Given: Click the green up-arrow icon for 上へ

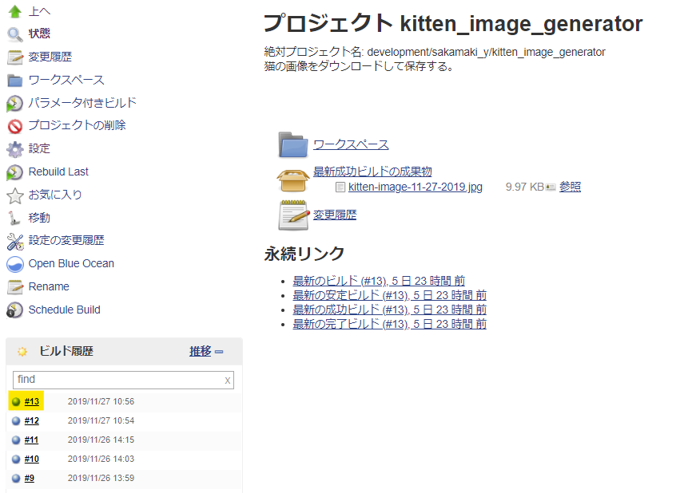Looking at the screenshot, I should [14, 11].
